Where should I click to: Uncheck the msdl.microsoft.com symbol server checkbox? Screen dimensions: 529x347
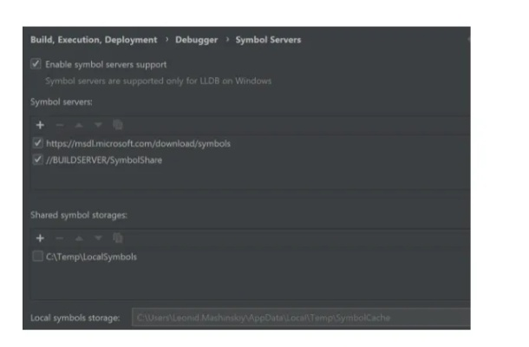36,143
